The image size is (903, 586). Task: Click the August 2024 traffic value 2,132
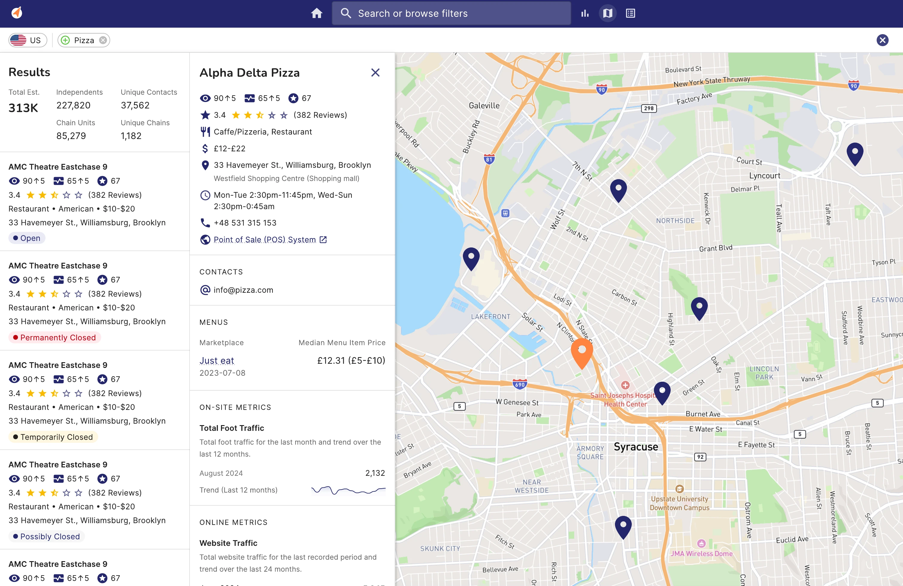coord(375,473)
